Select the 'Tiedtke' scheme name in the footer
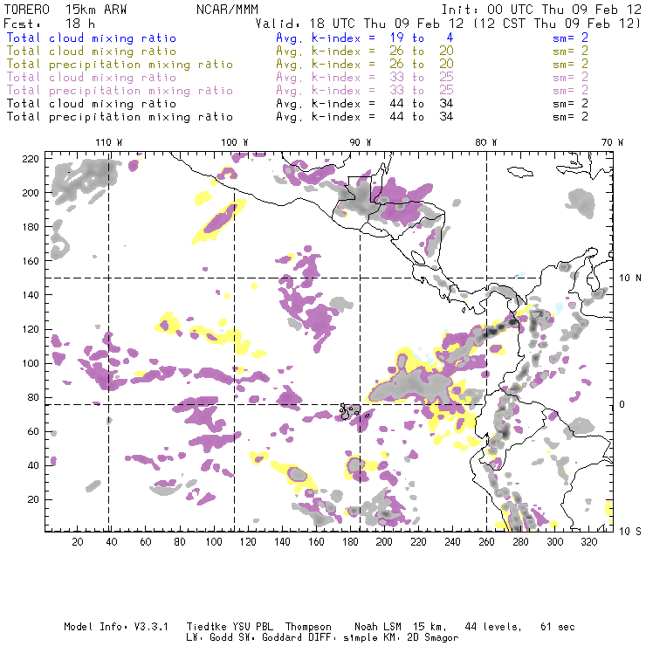This screenshot has height=646, width=646. 206,627
